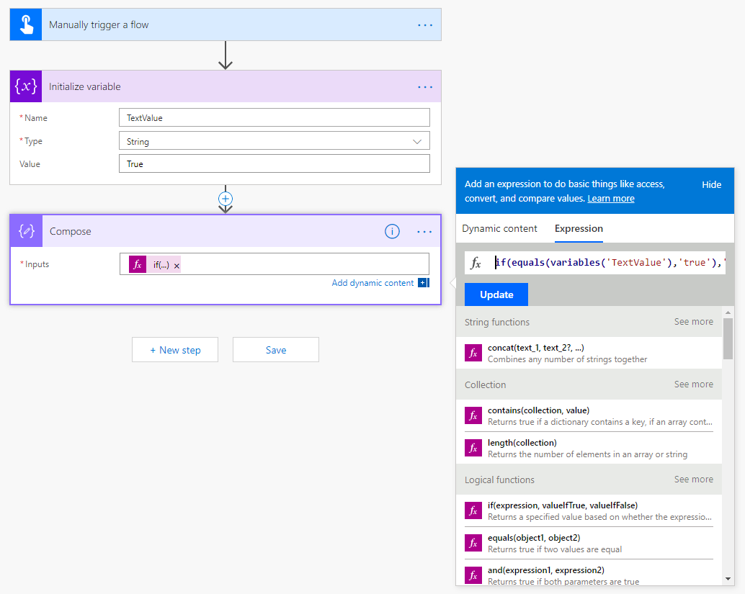The height and width of the screenshot is (594, 745).
Task: Click the Manually trigger a flow title
Action: pos(99,24)
